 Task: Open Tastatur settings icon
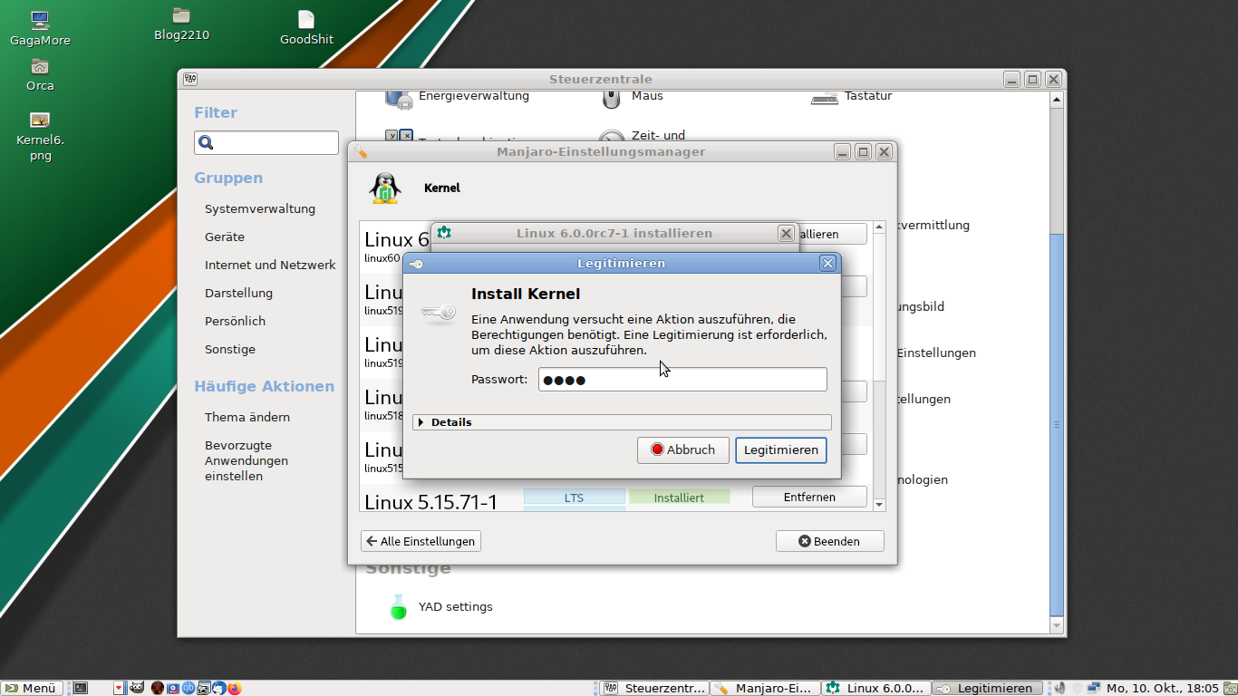tap(824, 98)
